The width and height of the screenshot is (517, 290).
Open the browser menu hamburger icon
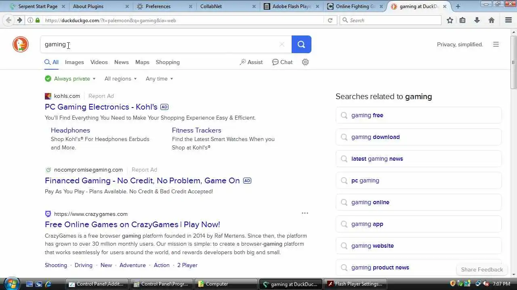509,20
